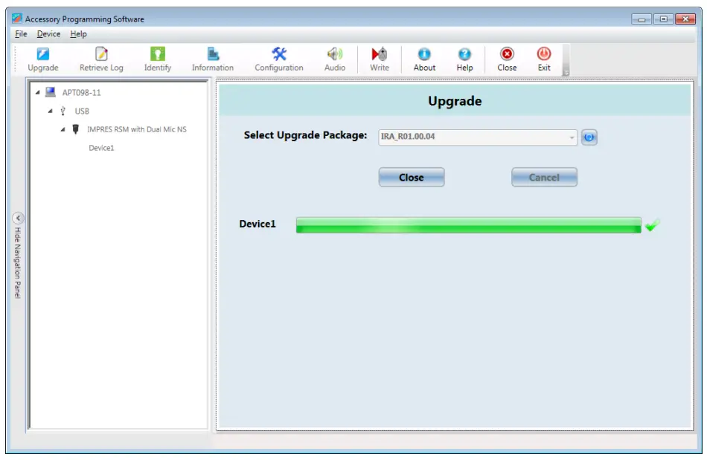Viewport: 707px width, 460px height.
Task: Open the About toolbar icon
Action: click(x=423, y=58)
